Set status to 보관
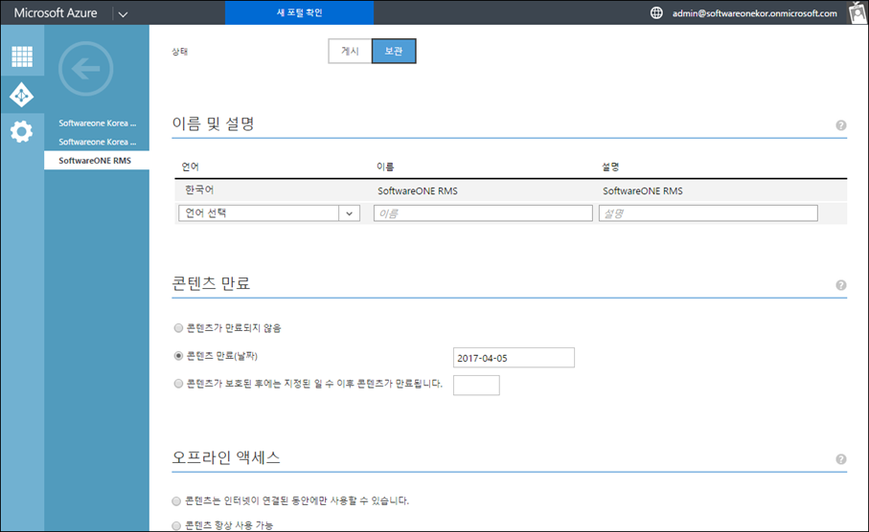 (x=394, y=51)
